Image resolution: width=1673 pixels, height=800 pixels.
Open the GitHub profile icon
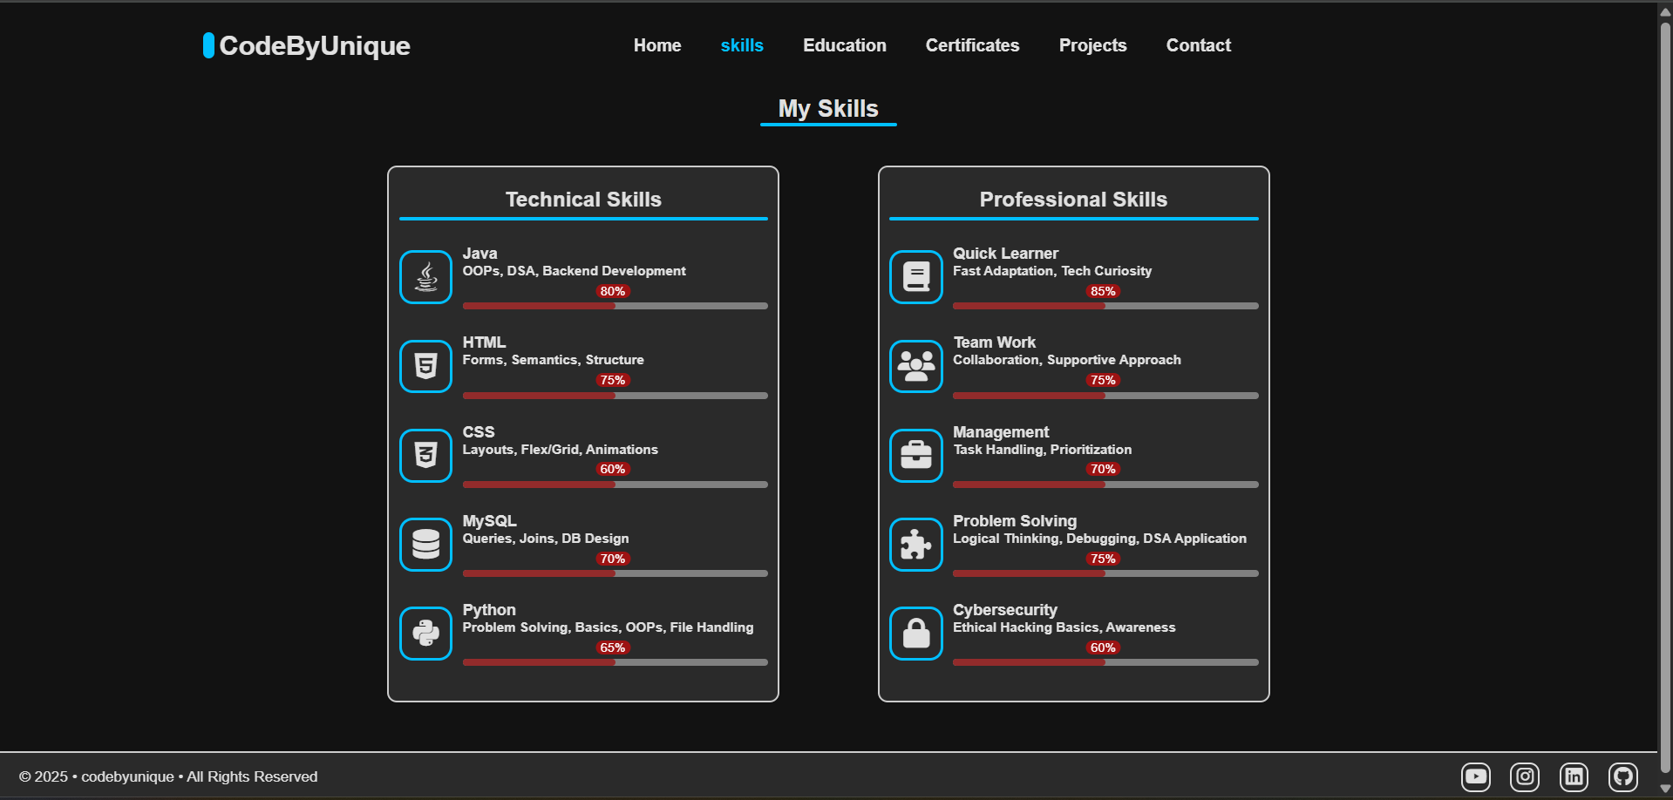(1622, 776)
